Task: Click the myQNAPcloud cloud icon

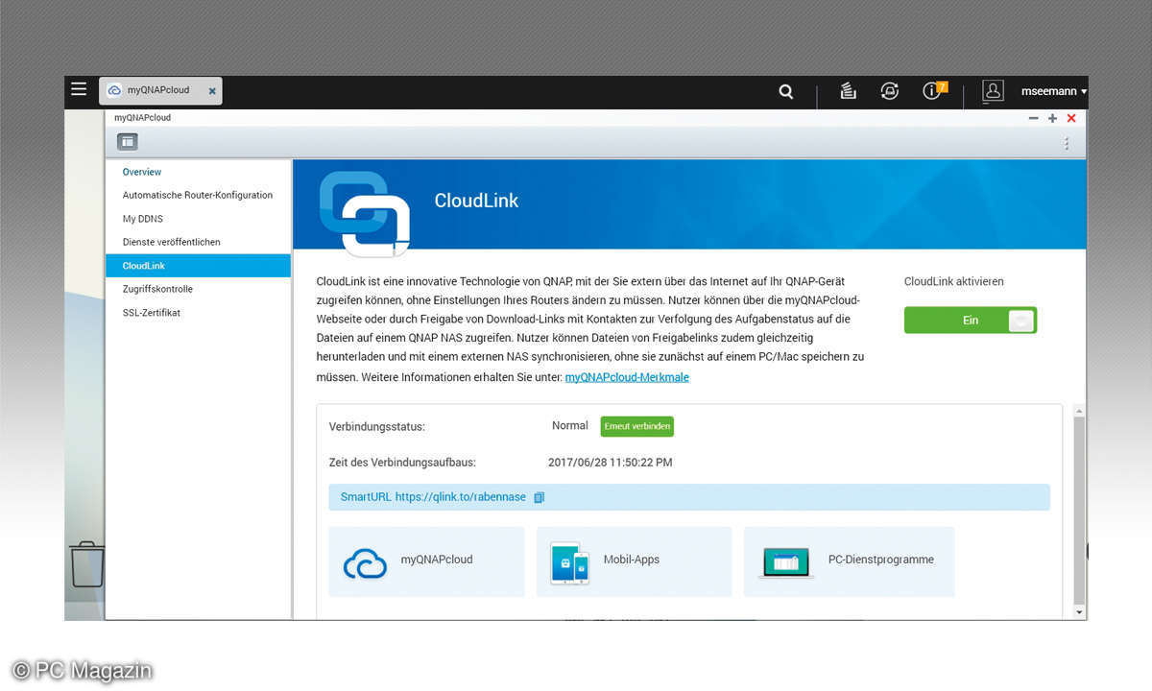Action: coord(365,563)
